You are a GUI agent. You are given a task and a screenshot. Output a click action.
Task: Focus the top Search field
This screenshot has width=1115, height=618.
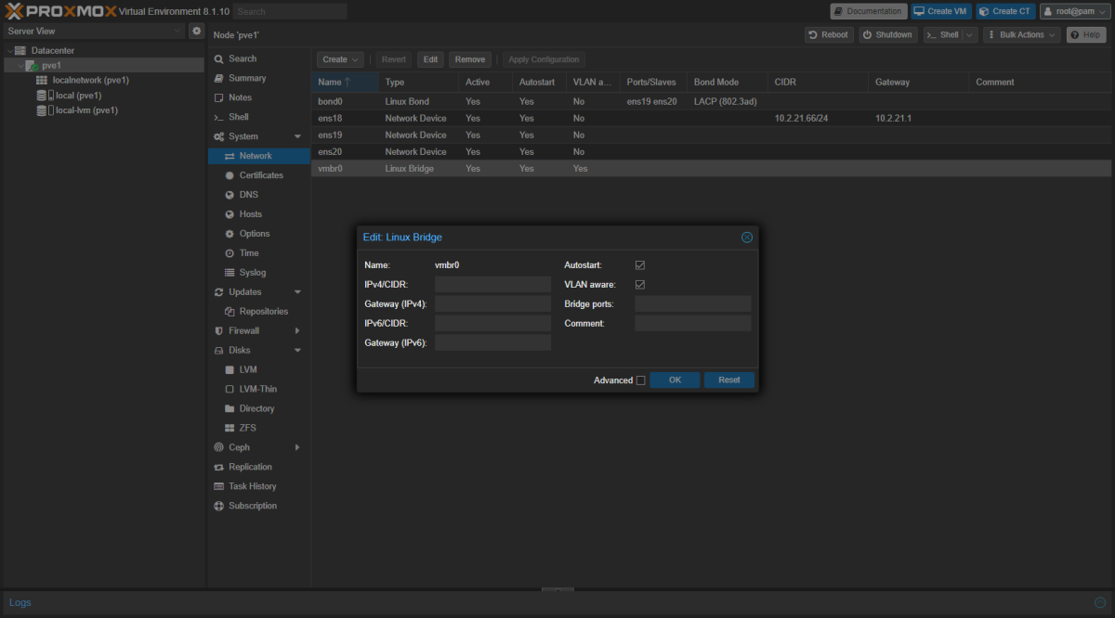[290, 11]
